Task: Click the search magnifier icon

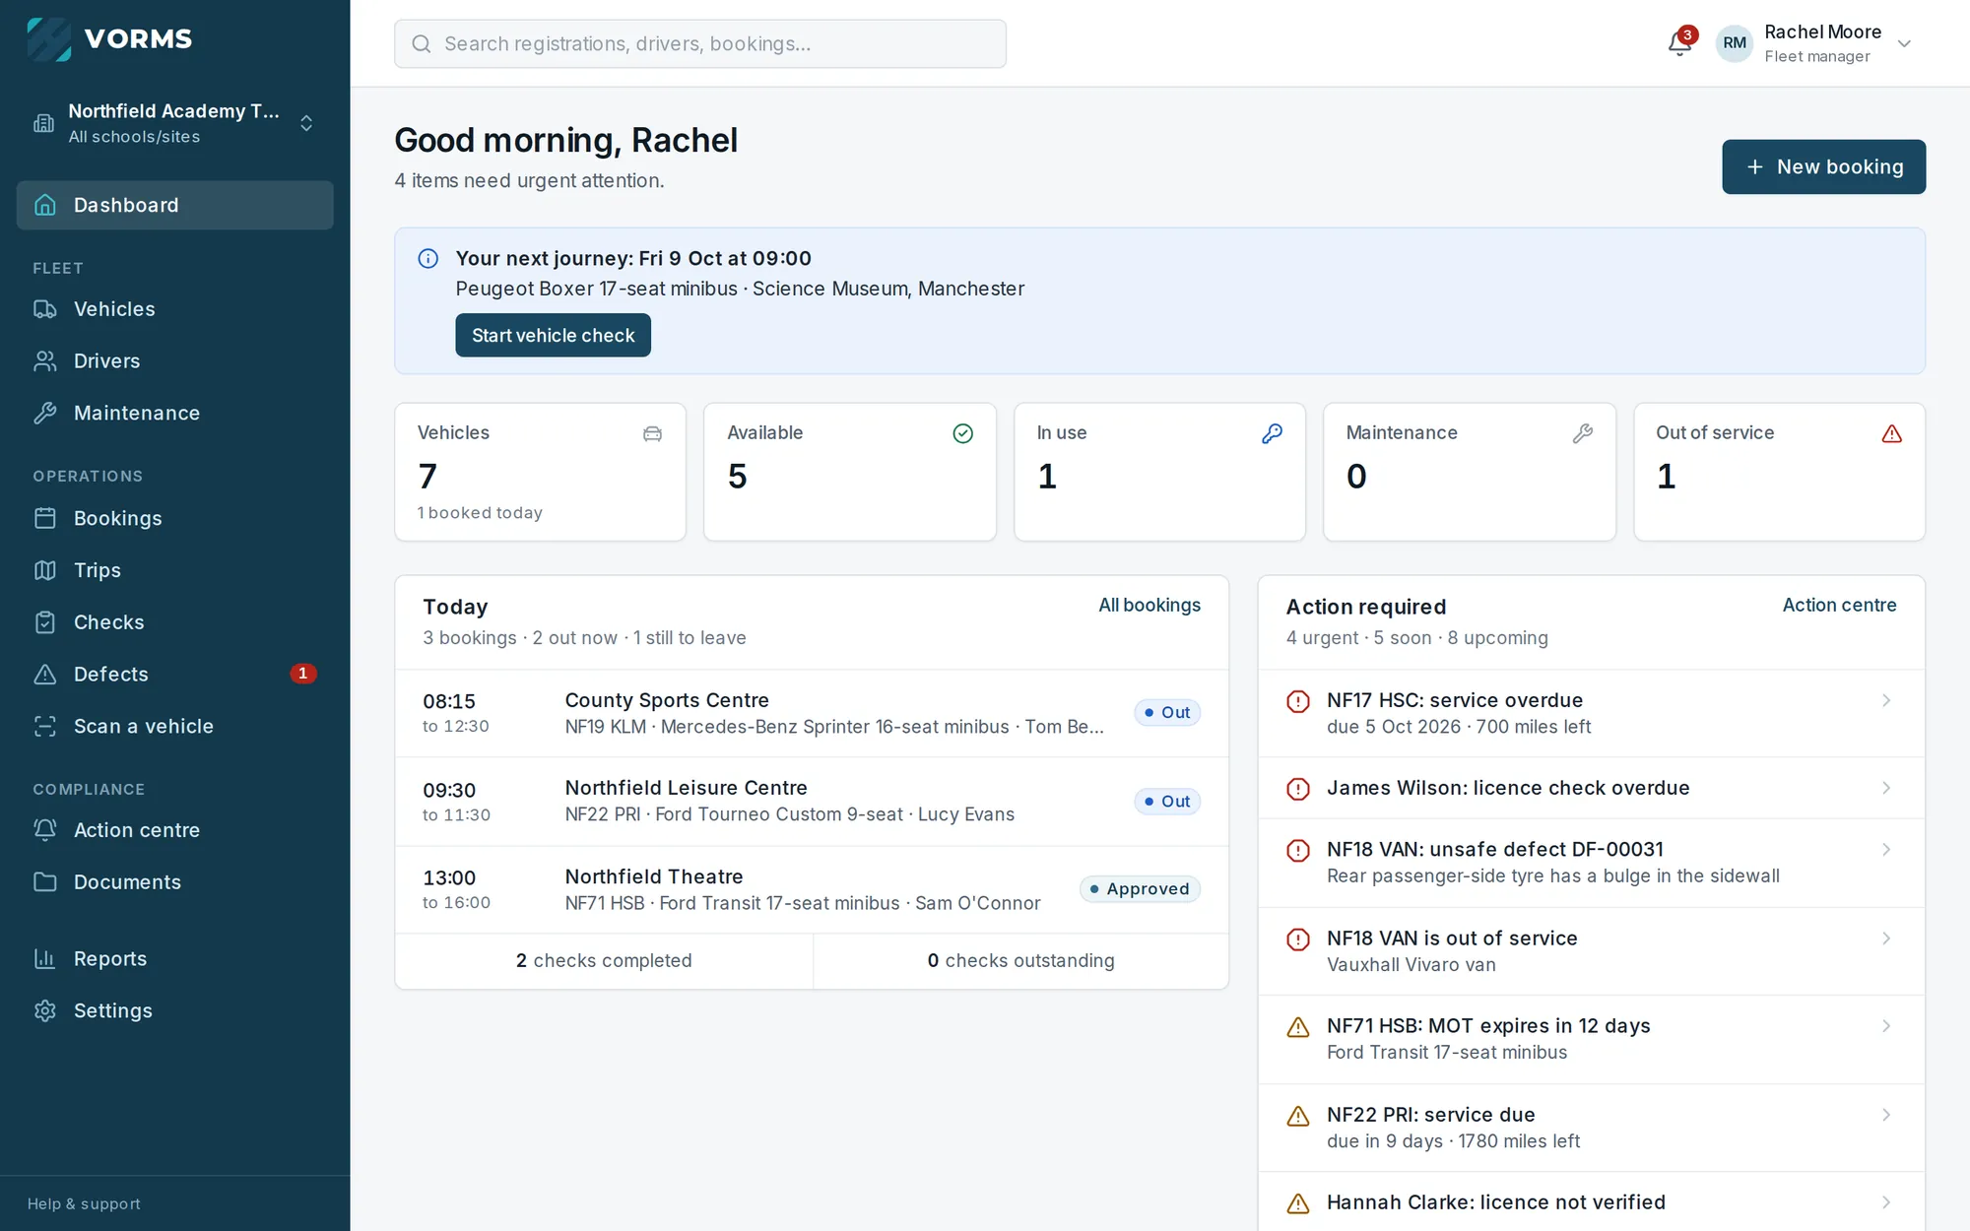Action: pos(422,43)
